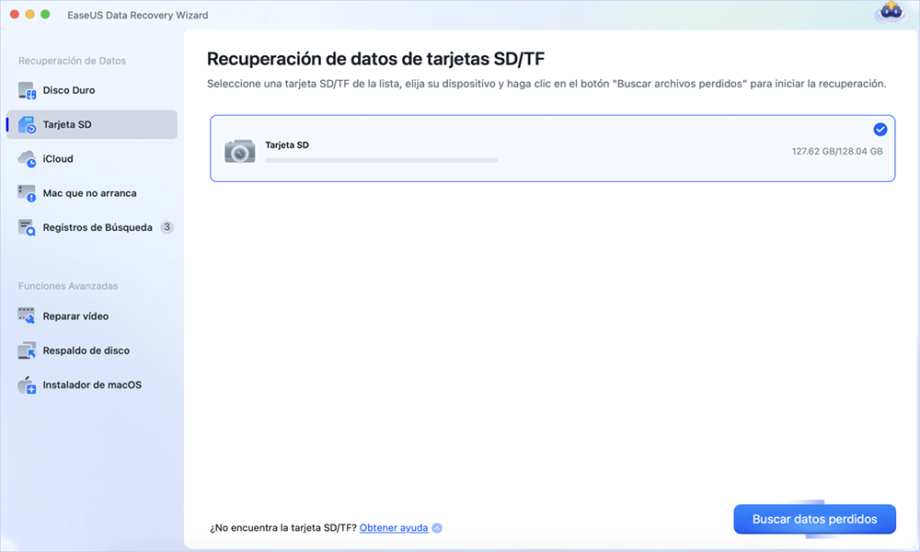Click the ¿No encuentra la tarjeta SD/TF? text
The image size is (920, 552).
coord(283,528)
